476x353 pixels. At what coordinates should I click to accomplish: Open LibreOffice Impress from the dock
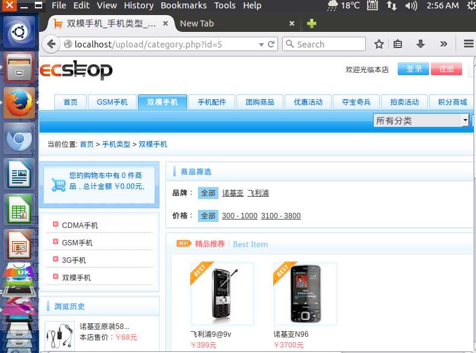pos(19,244)
